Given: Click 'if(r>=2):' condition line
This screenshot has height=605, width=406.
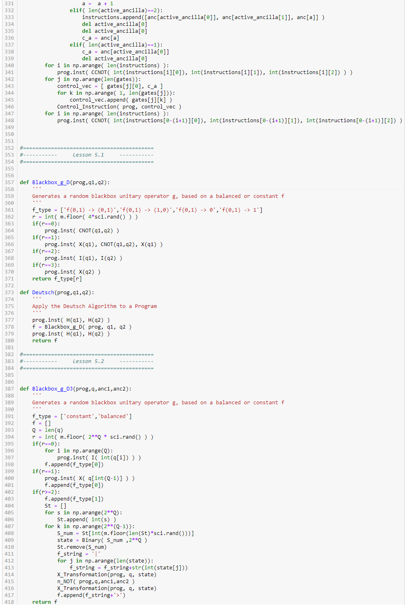Looking at the screenshot, I should pyautogui.click(x=46, y=492).
